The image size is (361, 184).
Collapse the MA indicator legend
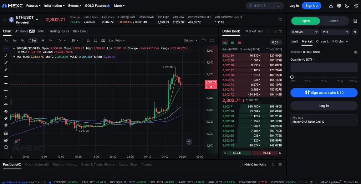(14, 57)
